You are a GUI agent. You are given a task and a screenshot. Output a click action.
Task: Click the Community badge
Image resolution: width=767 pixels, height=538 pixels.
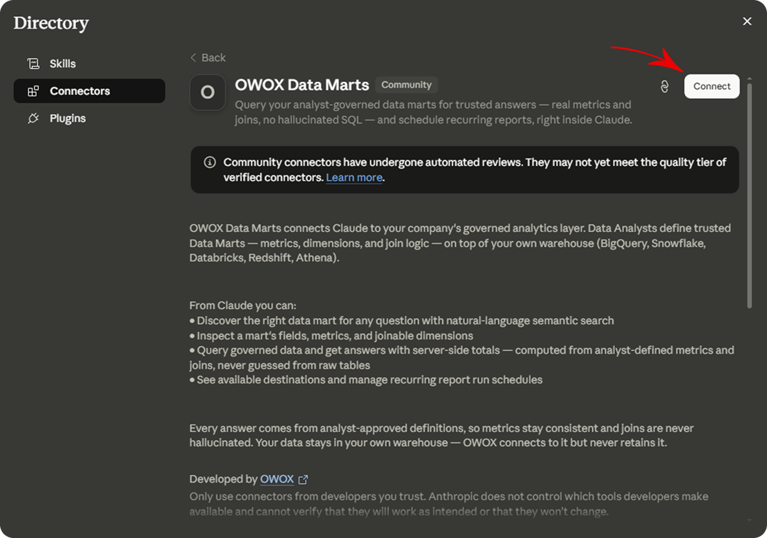tap(407, 85)
